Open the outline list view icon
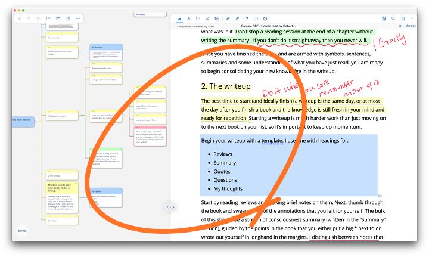429x257 pixels. (x=48, y=18)
